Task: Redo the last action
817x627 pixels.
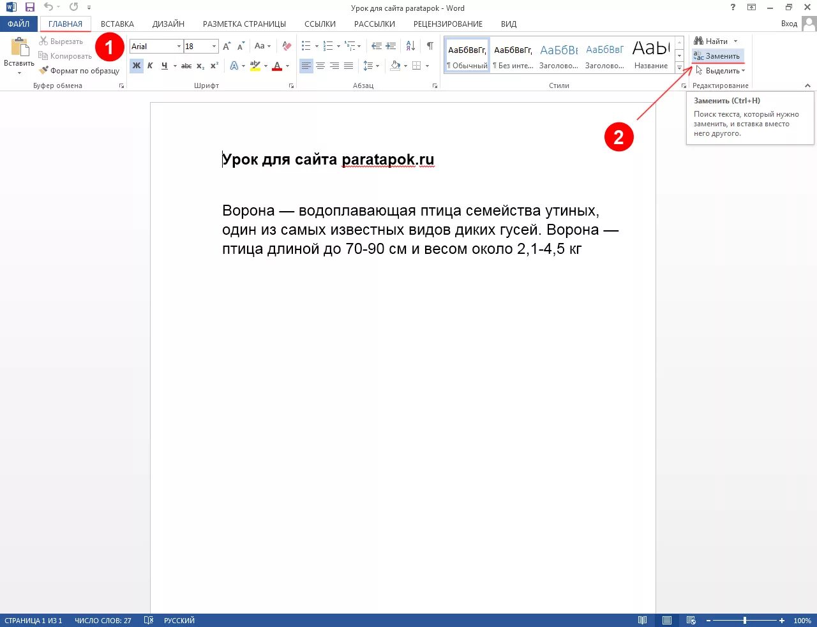Action: pos(73,8)
